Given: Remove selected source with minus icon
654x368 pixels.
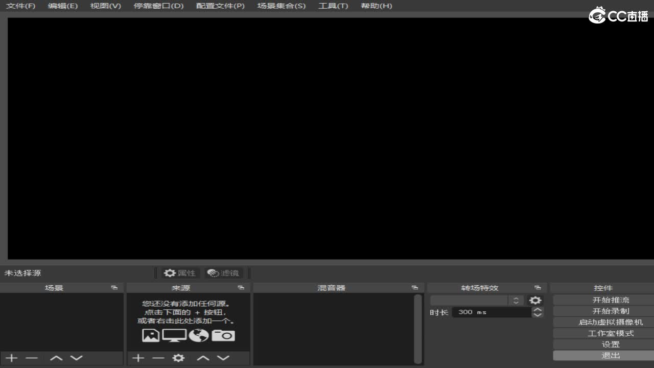Looking at the screenshot, I should 158,358.
